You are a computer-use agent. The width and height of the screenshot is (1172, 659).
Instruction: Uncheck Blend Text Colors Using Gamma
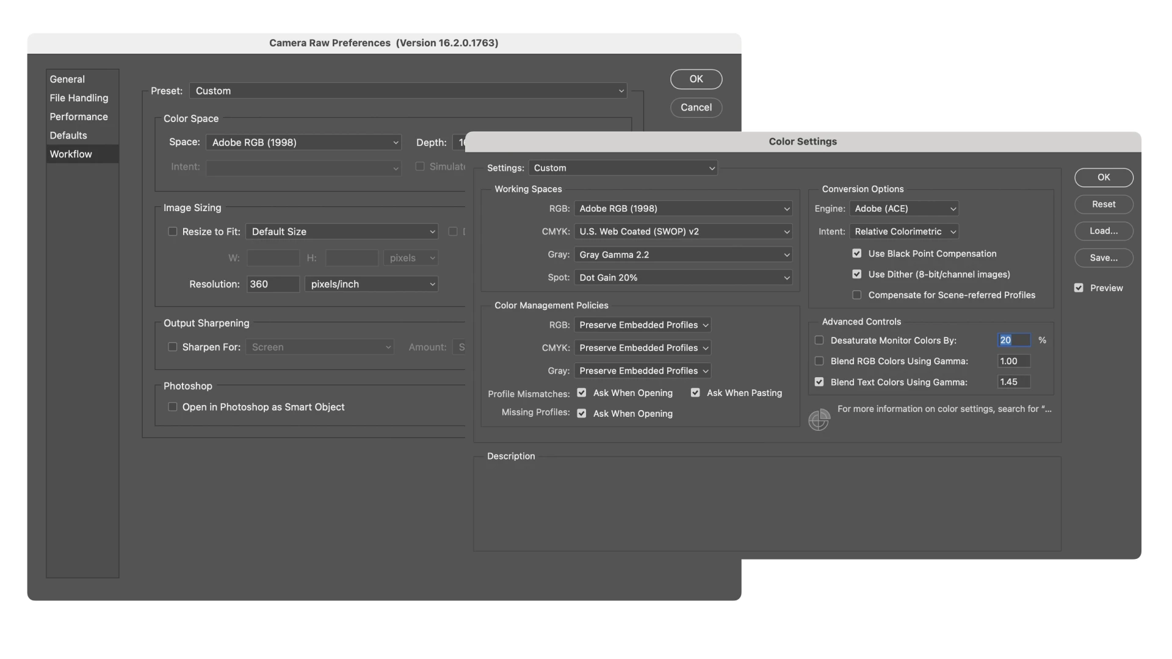pyautogui.click(x=819, y=382)
